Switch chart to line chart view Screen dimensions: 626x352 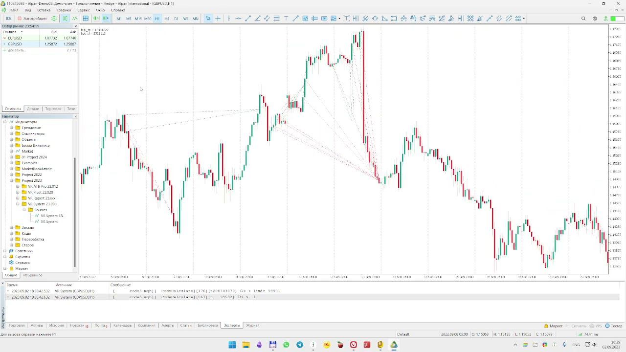pos(75,19)
